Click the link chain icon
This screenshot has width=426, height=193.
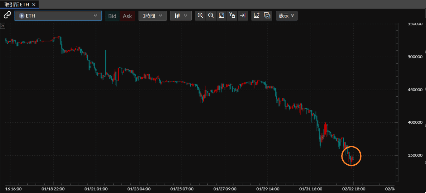pyautogui.click(x=7, y=16)
